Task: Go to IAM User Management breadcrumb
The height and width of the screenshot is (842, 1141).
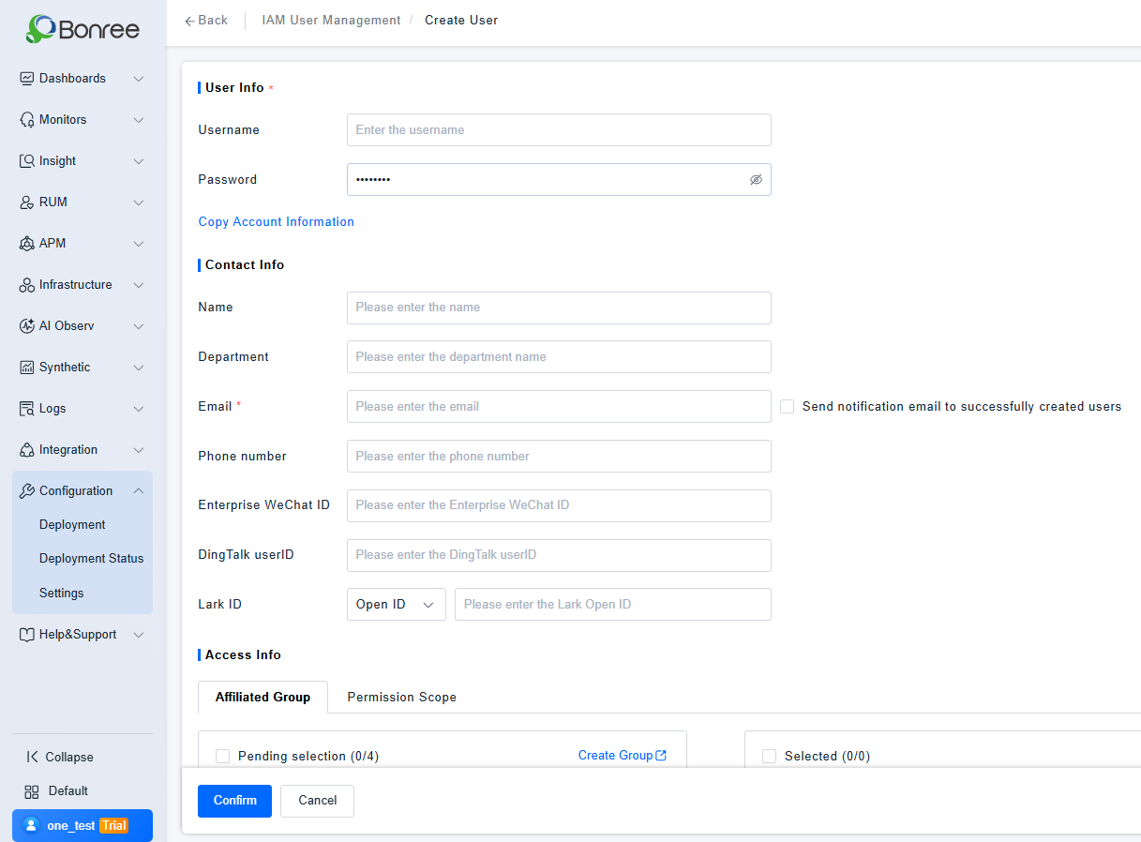Action: tap(331, 21)
